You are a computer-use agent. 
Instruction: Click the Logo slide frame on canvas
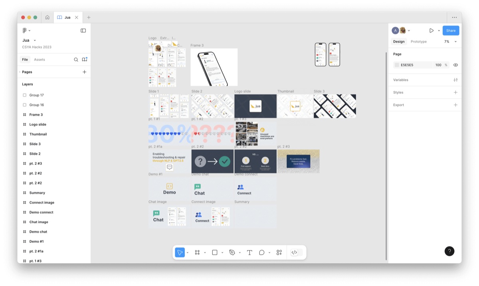coord(255,106)
